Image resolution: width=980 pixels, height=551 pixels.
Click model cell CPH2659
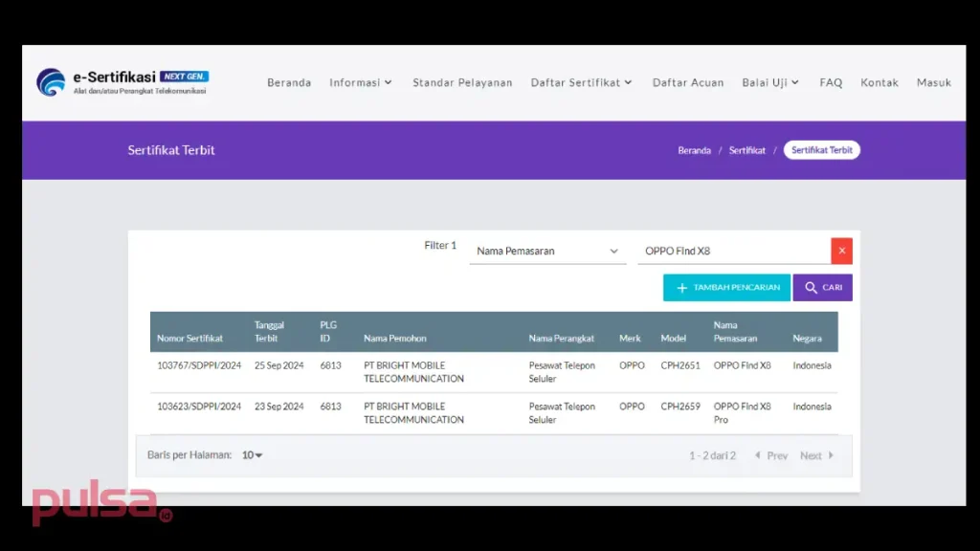(x=680, y=407)
